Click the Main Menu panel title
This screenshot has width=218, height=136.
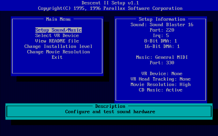point(58,19)
